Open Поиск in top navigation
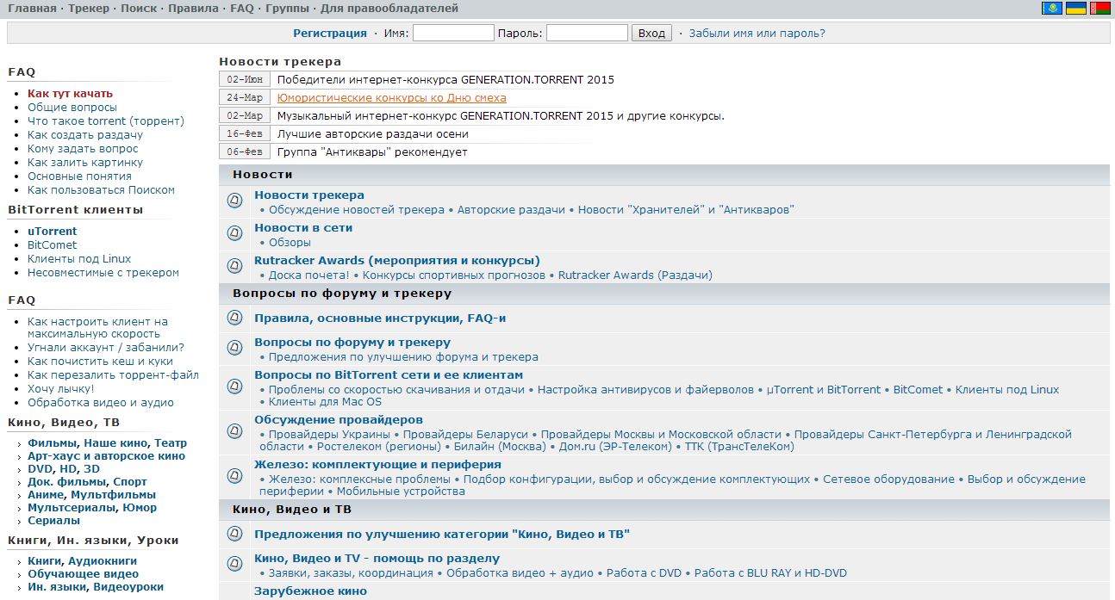Viewport: 1115px width, 600px height. 139,9
